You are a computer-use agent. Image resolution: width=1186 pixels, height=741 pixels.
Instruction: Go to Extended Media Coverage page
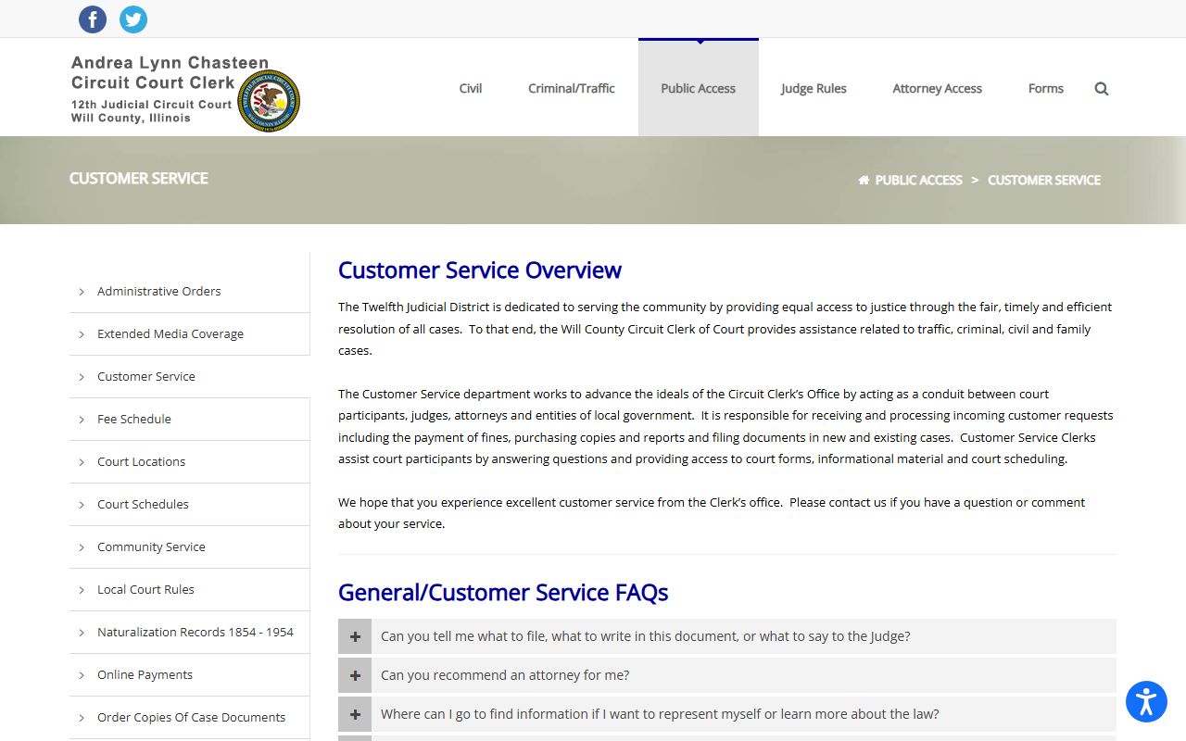coord(170,333)
